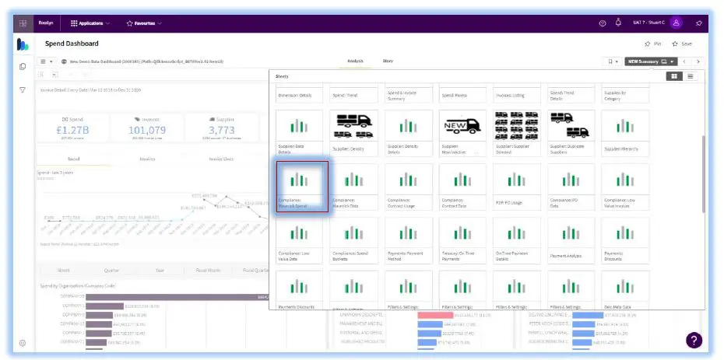Collapse the NEW Summary sheet selector

[651, 61]
